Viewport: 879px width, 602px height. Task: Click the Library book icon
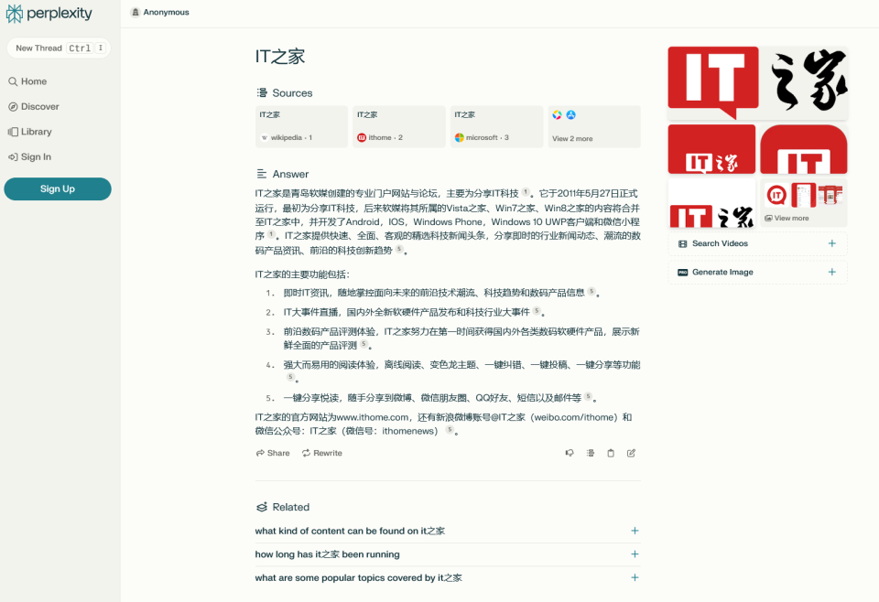coord(13,132)
